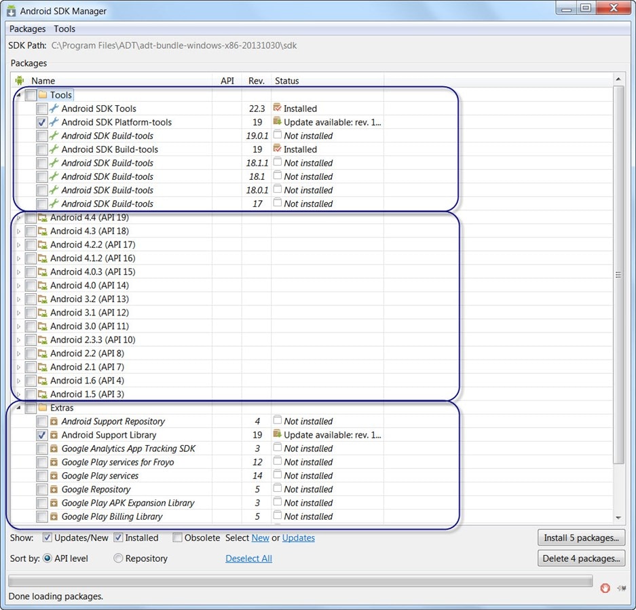636x610 pixels.
Task: Click the API column header
Action: (x=227, y=81)
